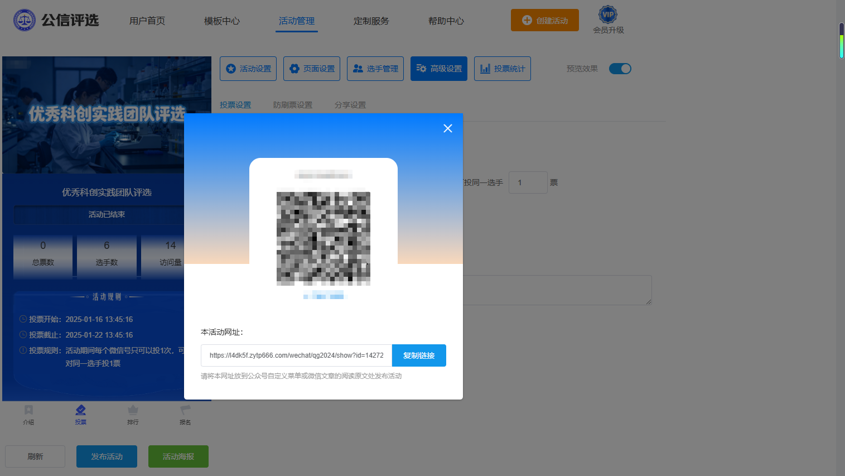Click the 发布活动 button

click(x=107, y=456)
